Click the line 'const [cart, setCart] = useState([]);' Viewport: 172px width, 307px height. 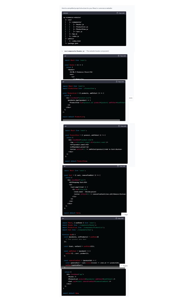click(x=79, y=246)
